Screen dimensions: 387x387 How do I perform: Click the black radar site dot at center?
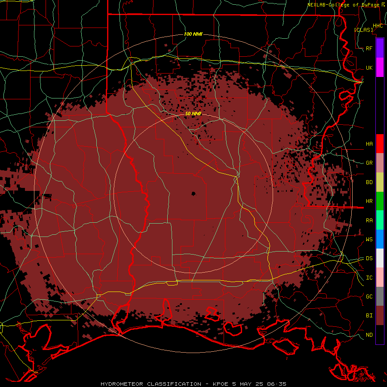193,193
